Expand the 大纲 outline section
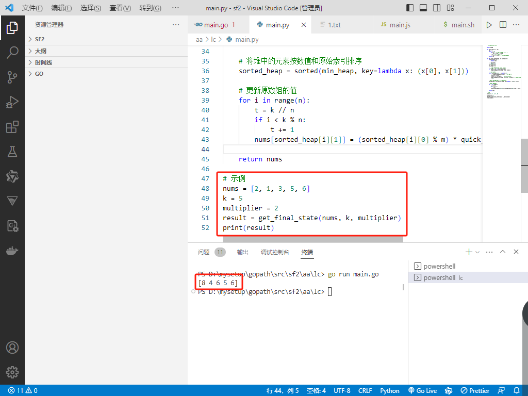The image size is (528, 396). (x=106, y=51)
